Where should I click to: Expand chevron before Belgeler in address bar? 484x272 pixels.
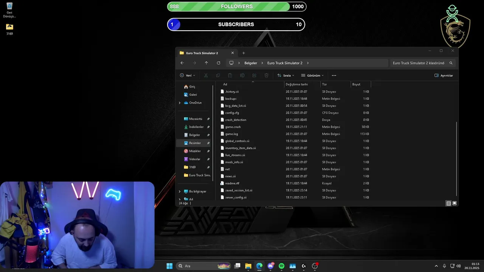point(239,63)
